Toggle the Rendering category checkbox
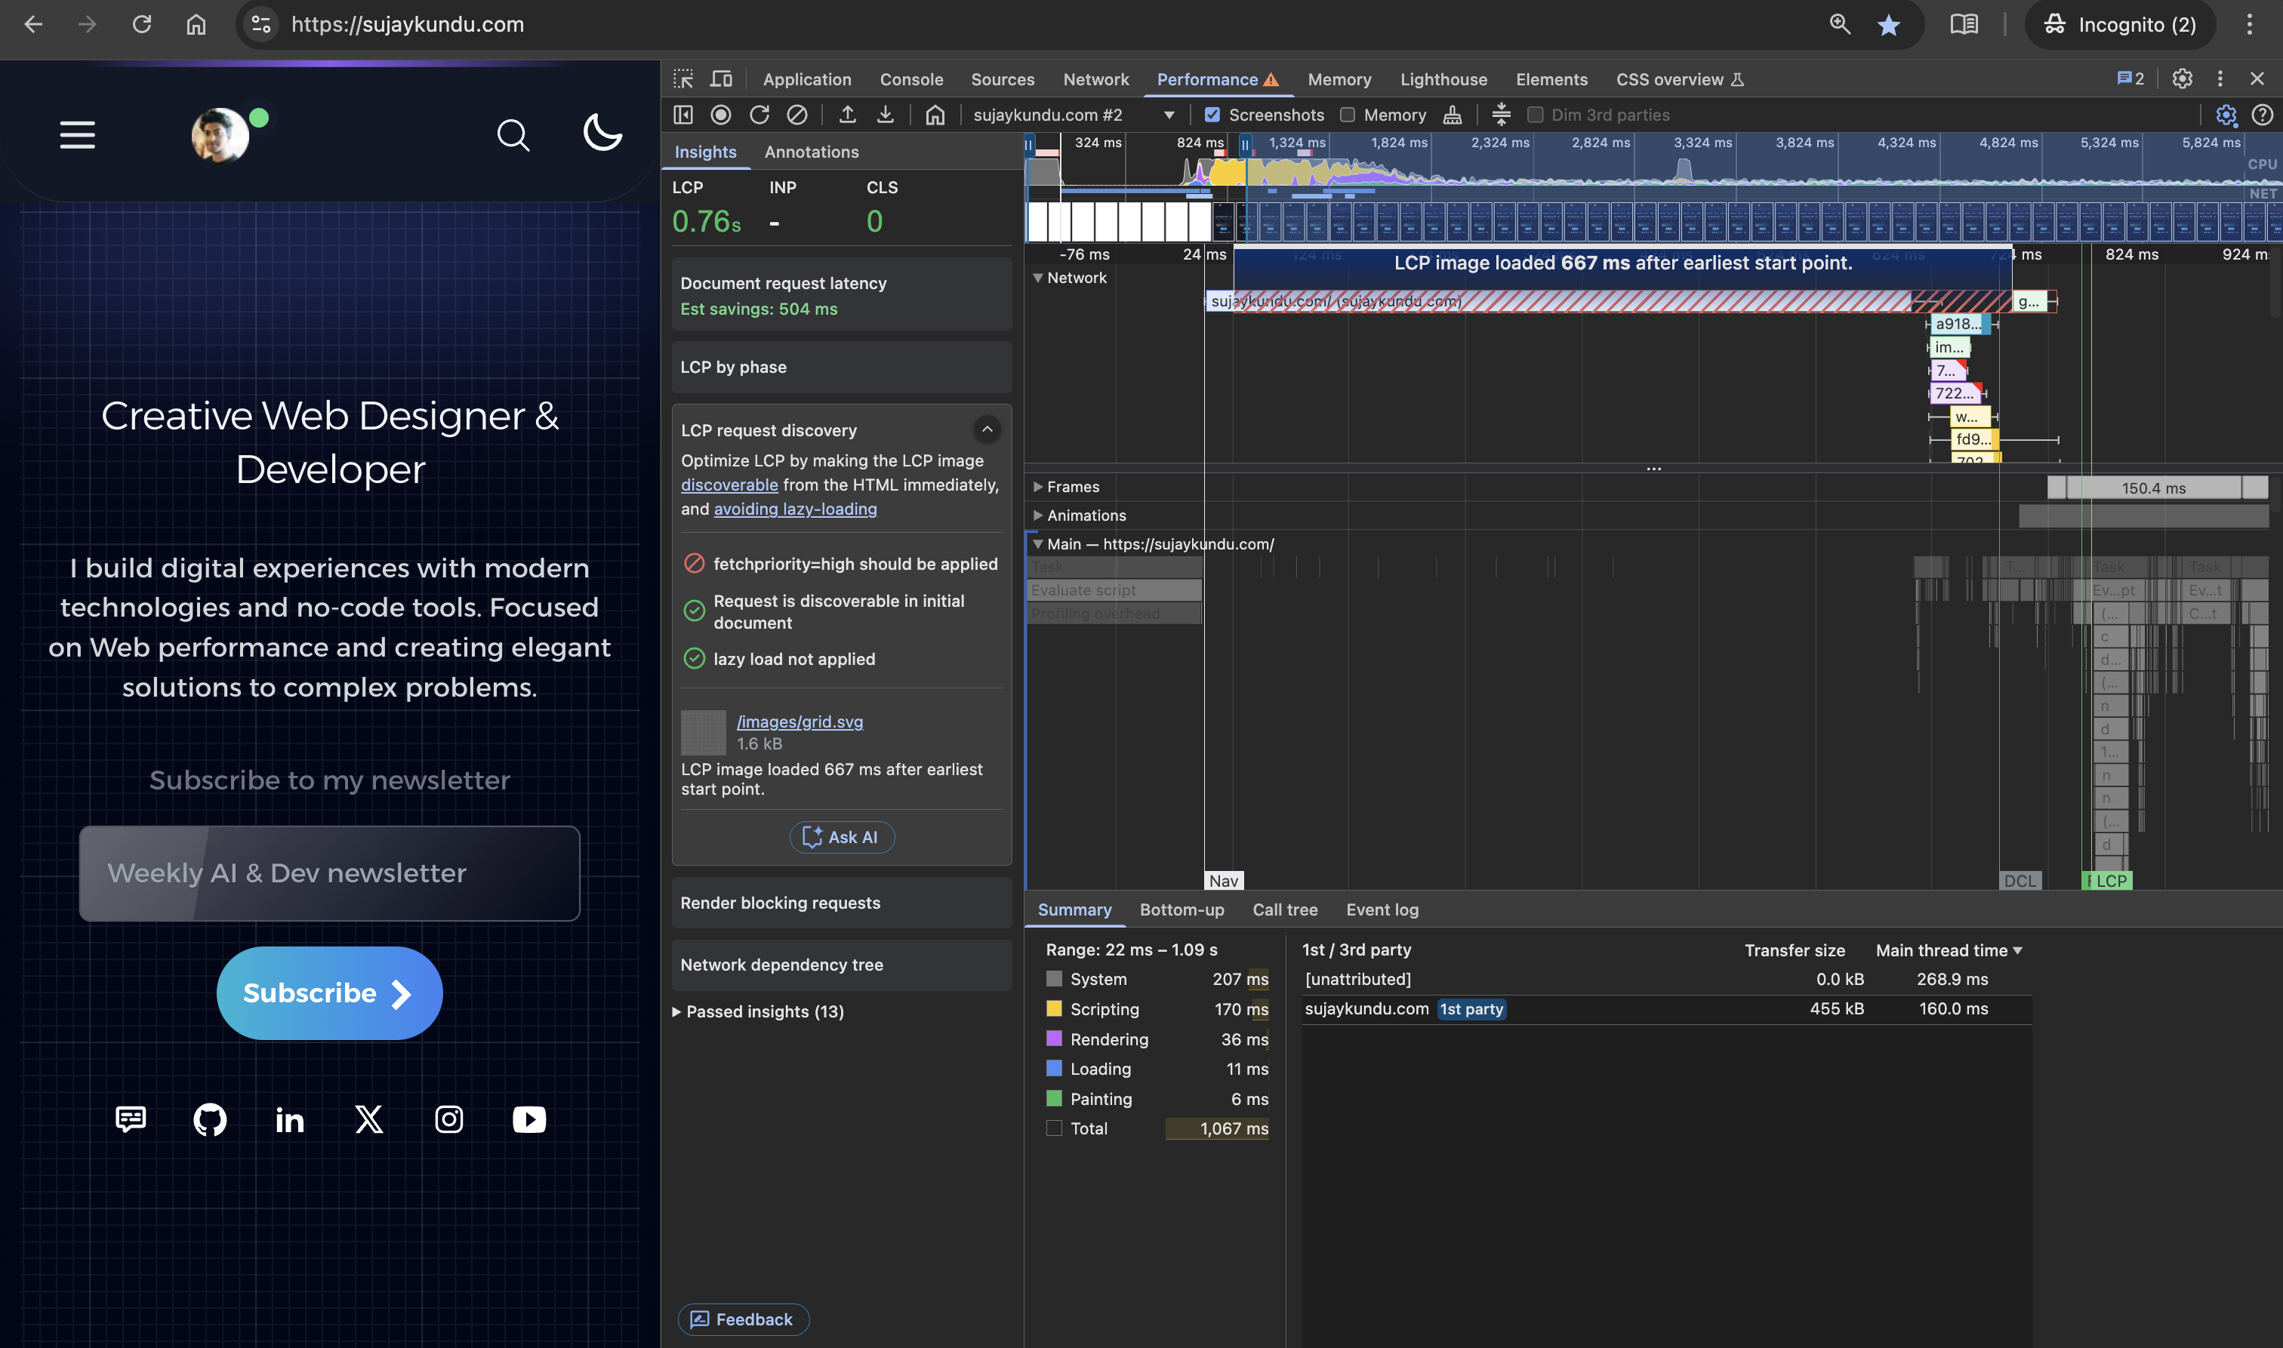This screenshot has height=1348, width=2283. 1054,1039
